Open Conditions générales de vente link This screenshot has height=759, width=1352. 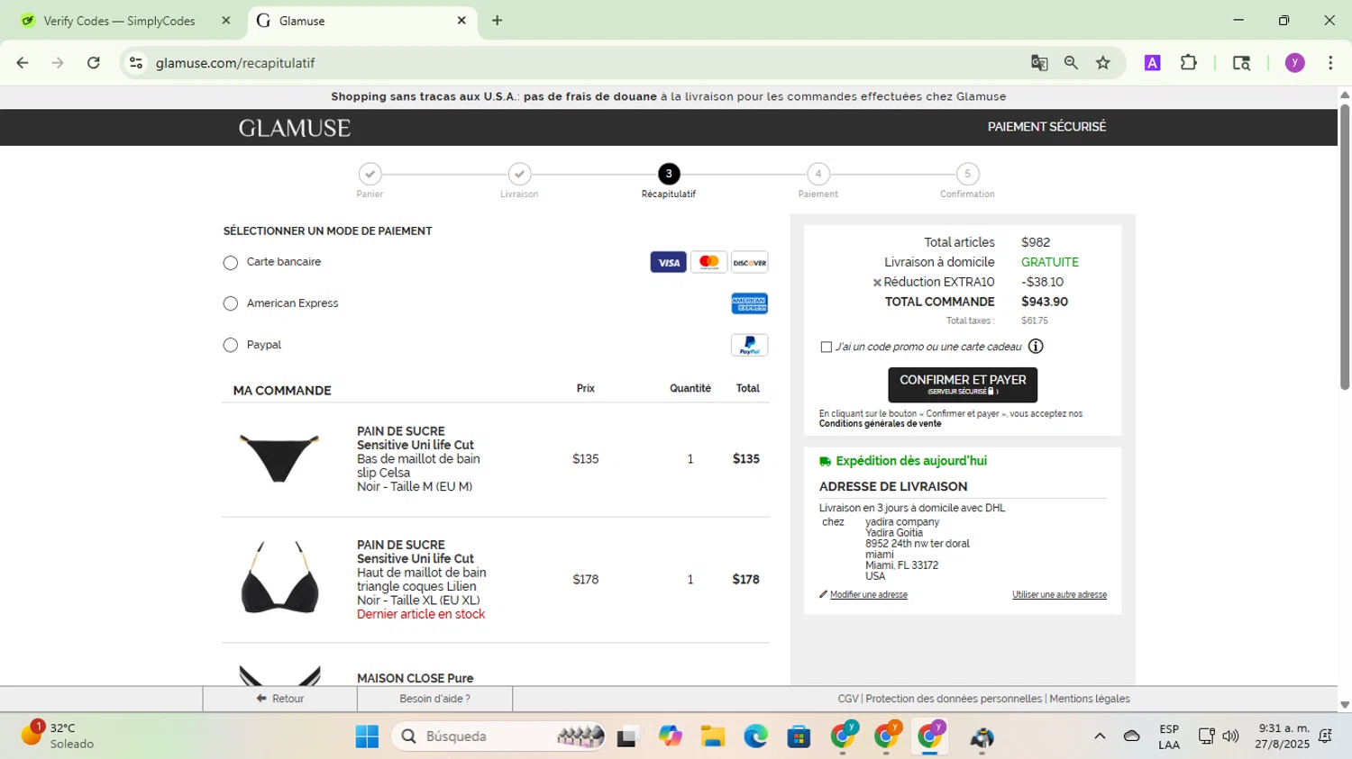coord(880,424)
